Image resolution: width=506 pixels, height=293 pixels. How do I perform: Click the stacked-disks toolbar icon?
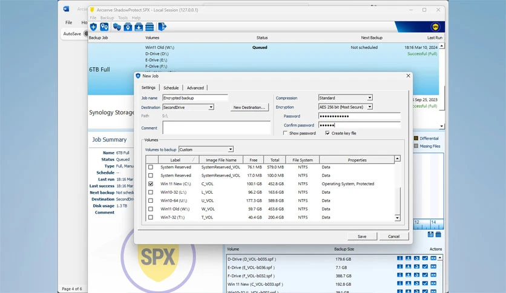[149, 27]
